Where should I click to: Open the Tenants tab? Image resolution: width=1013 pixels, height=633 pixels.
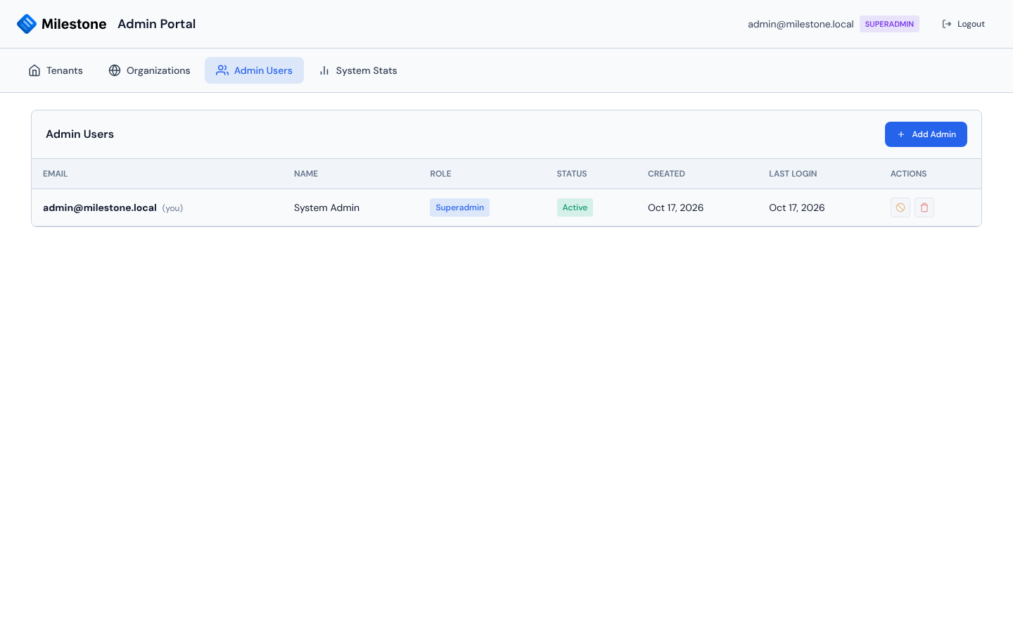pyautogui.click(x=56, y=70)
